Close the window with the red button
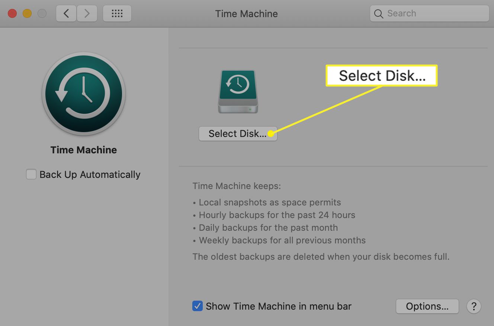 pyautogui.click(x=12, y=14)
